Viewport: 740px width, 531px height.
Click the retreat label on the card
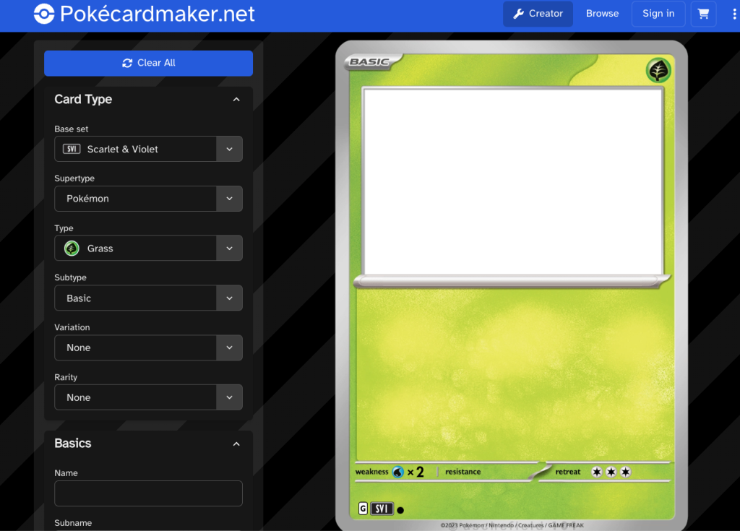coord(568,472)
